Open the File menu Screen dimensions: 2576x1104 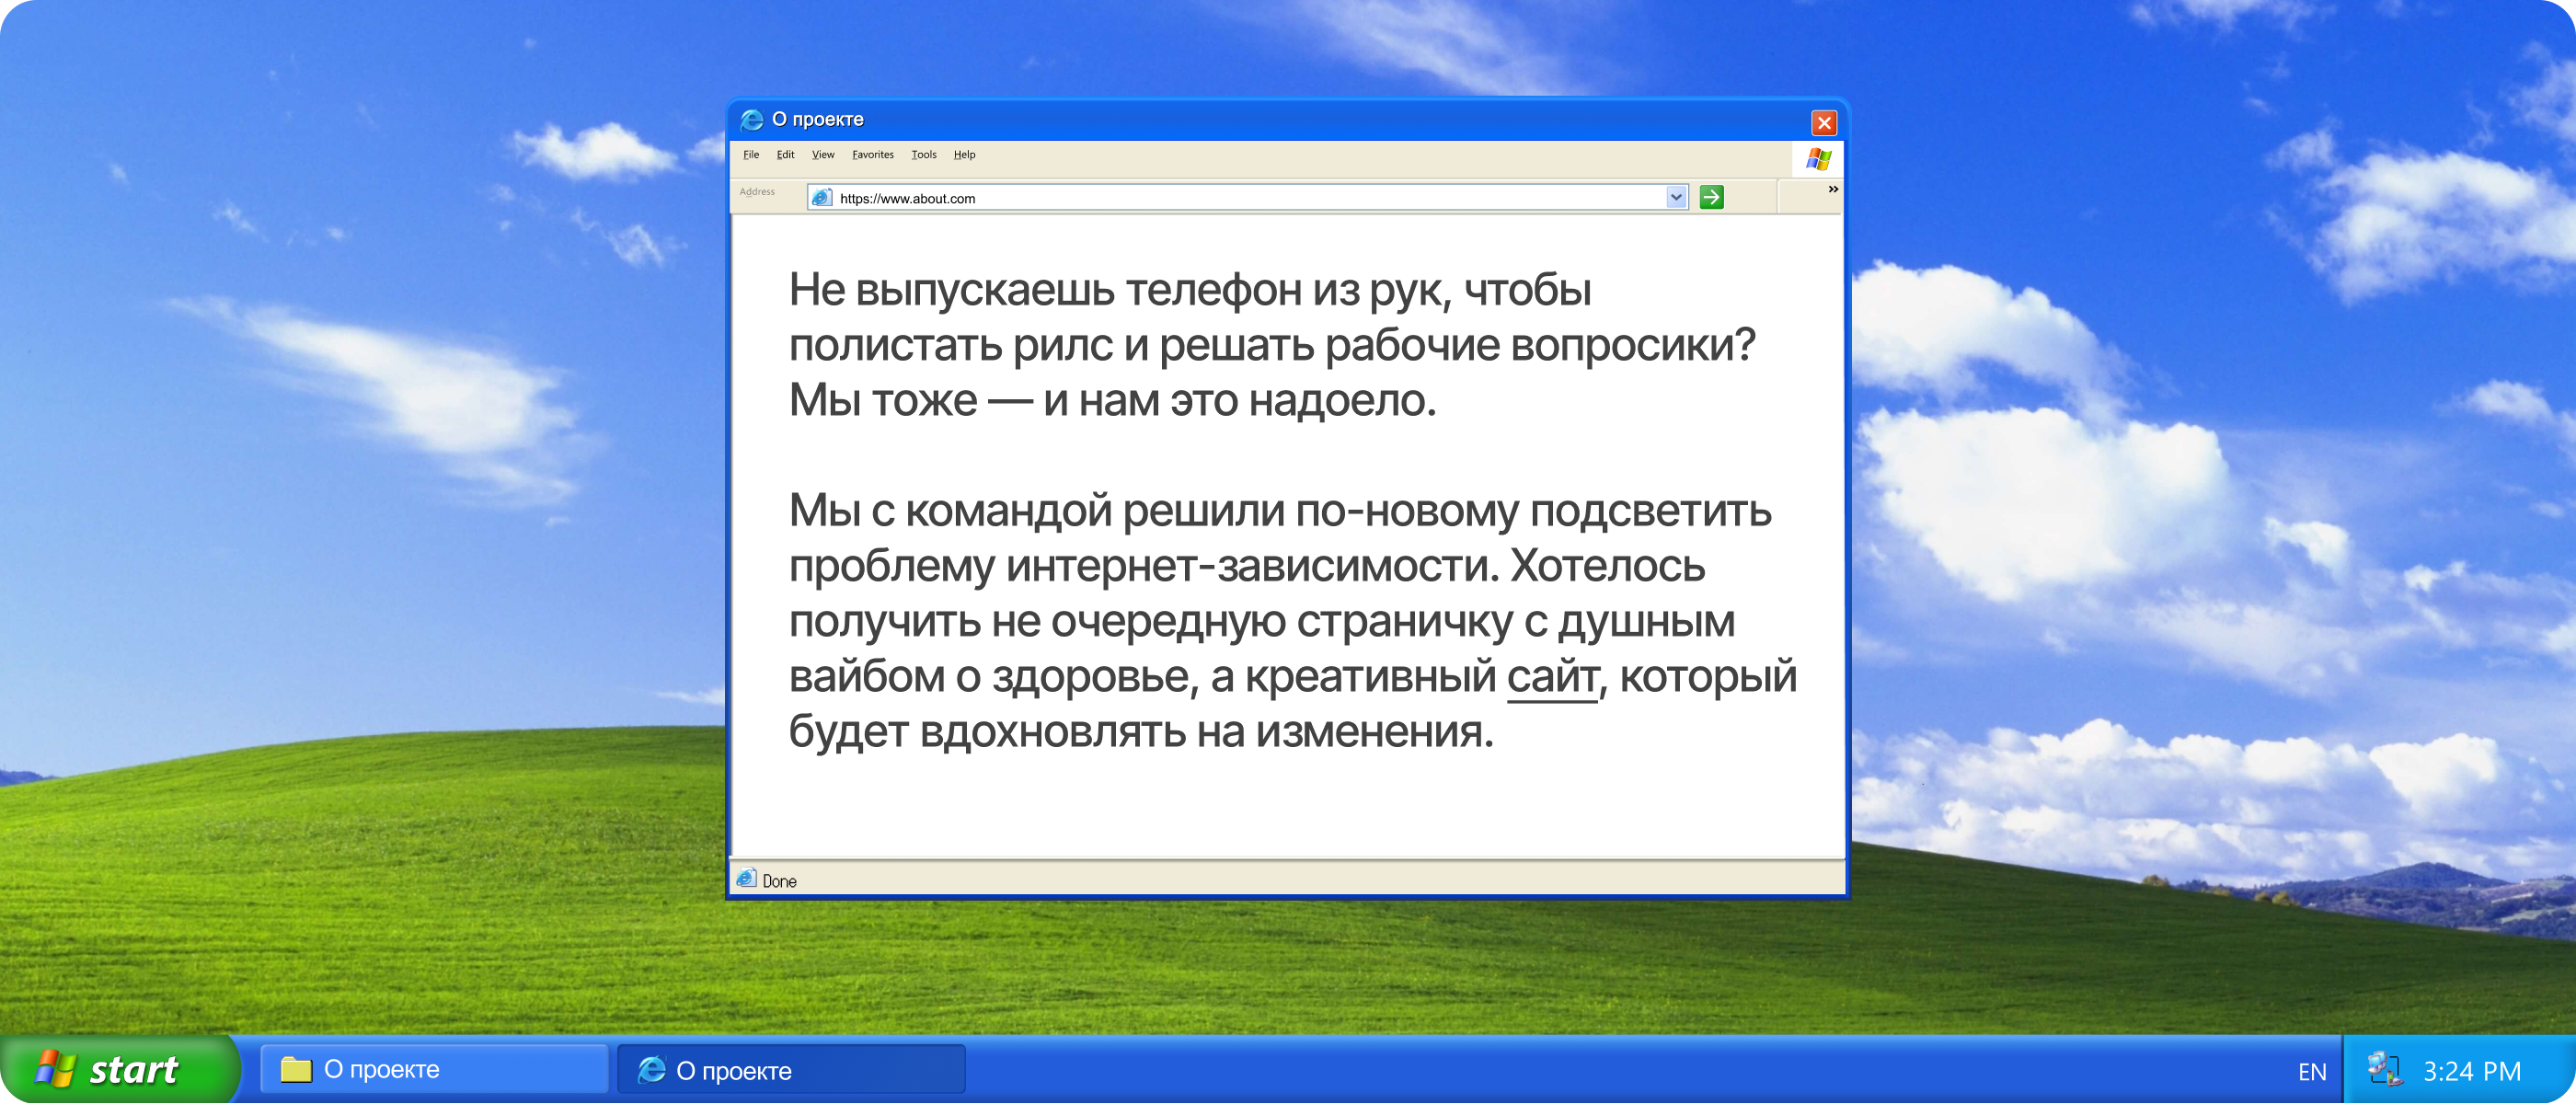(x=751, y=155)
